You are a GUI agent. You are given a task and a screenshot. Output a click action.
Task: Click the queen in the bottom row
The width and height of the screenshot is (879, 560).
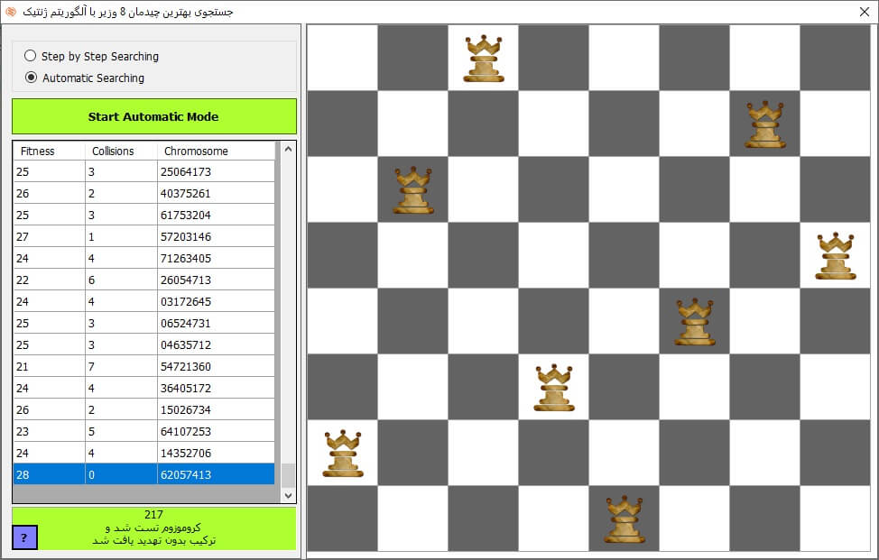[625, 519]
